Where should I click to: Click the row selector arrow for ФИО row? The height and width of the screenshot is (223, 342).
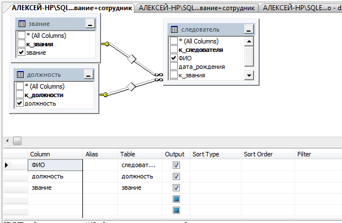pos(7,165)
